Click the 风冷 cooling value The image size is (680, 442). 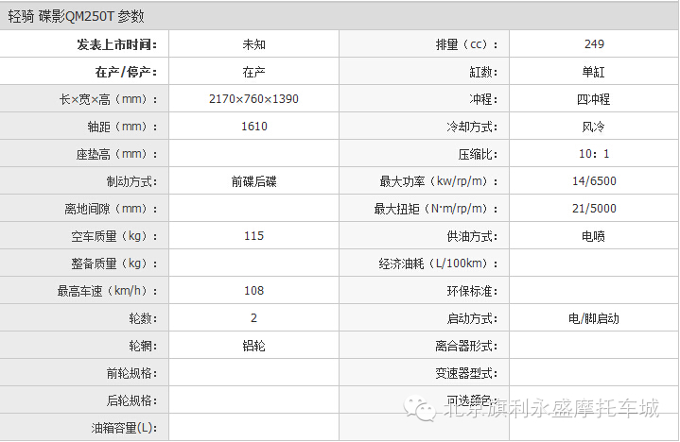click(594, 127)
